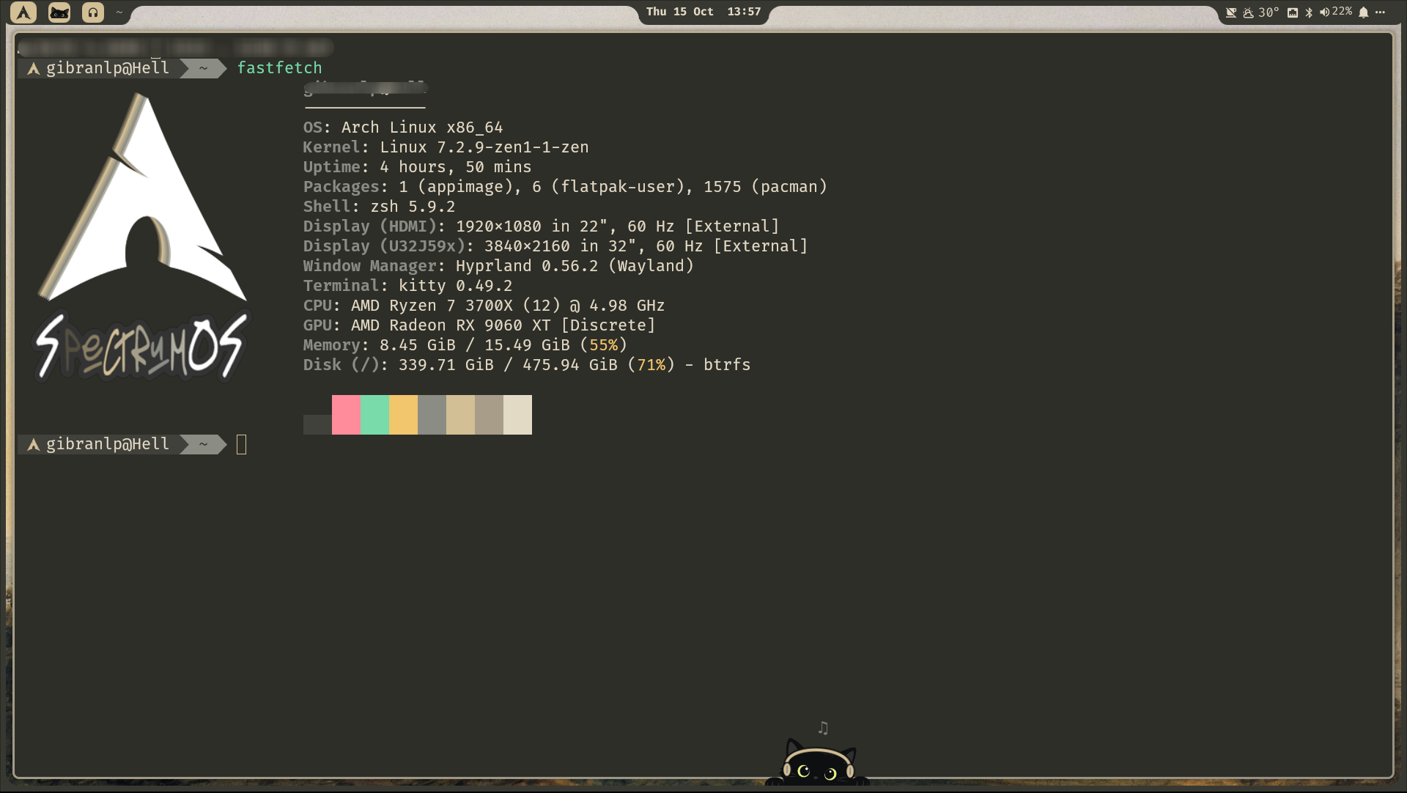Click the Display (HDMI) 1920×1080 line
Viewport: 1407px width, 793px height.
click(x=541, y=226)
